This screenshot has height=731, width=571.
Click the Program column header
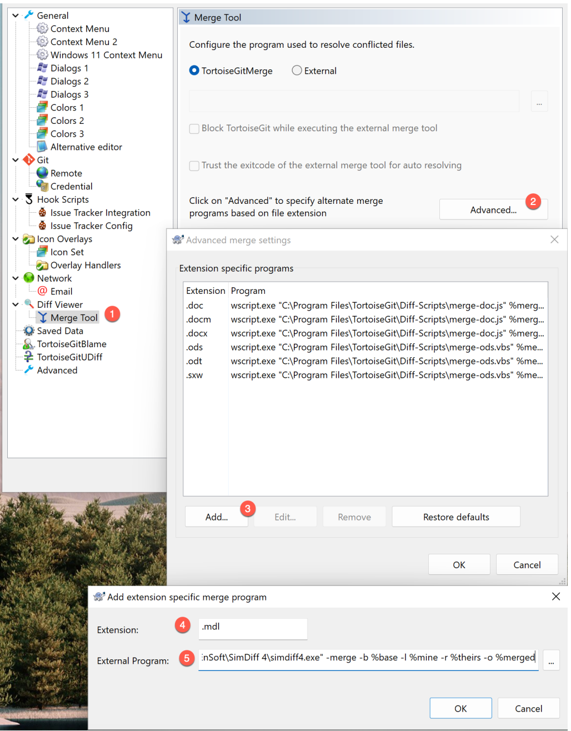(x=388, y=291)
